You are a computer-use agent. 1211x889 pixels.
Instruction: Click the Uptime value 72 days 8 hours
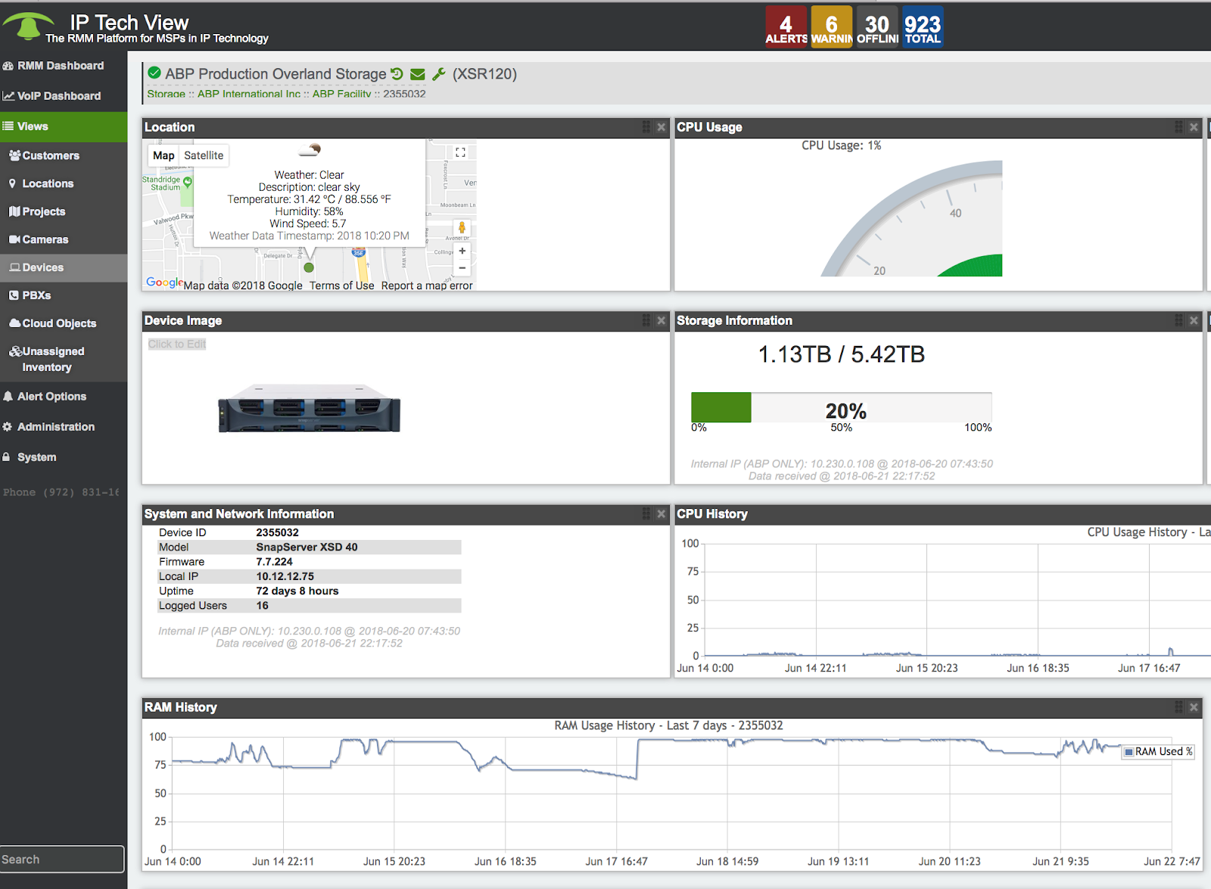point(297,591)
